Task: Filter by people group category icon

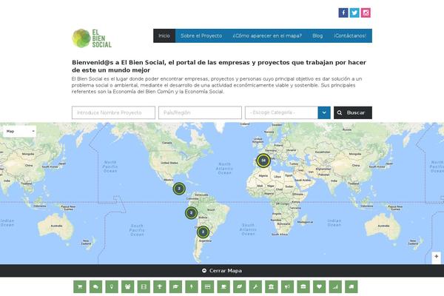Action: 128,286
